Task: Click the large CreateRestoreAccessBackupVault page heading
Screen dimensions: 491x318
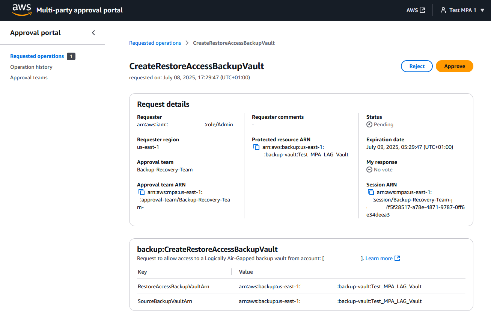Action: (197, 66)
